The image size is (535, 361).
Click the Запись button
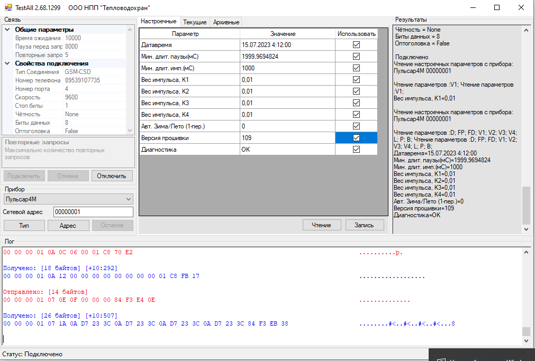(x=364, y=225)
